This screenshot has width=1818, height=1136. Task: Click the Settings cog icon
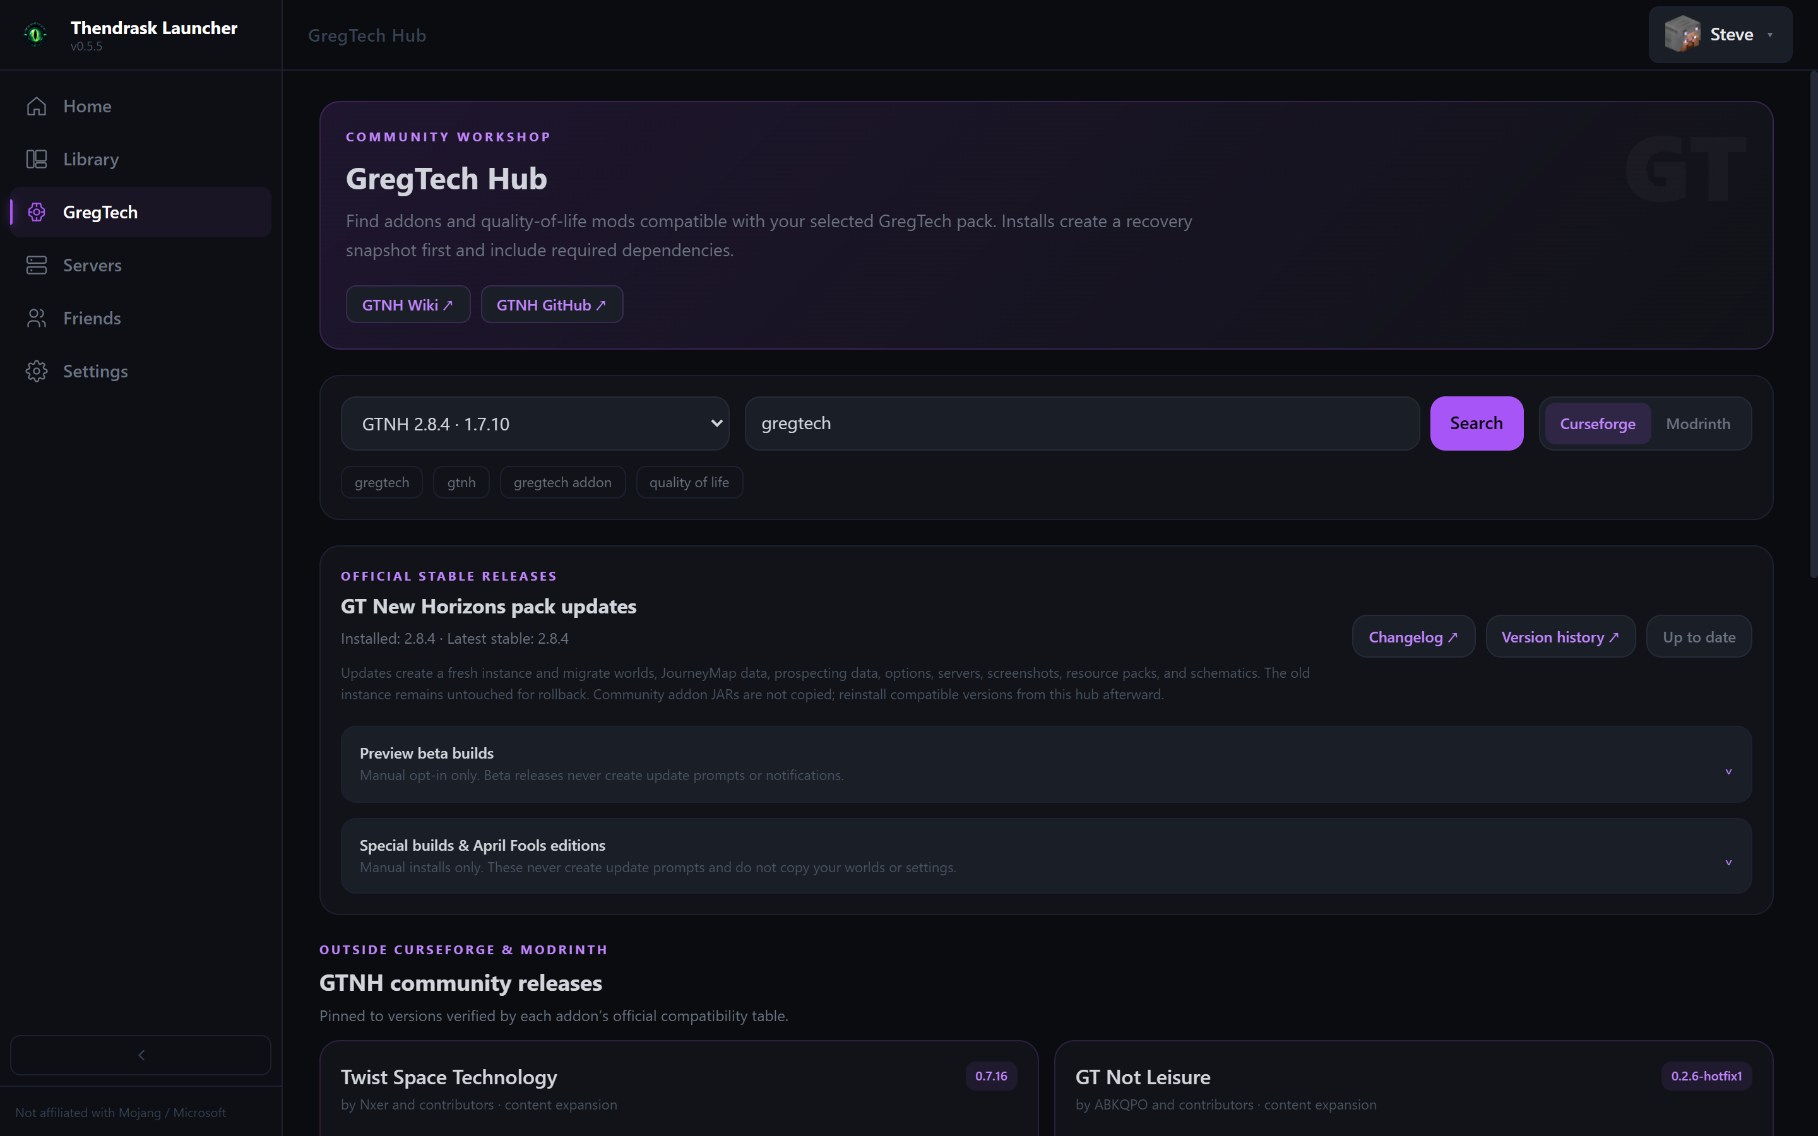[x=36, y=371]
